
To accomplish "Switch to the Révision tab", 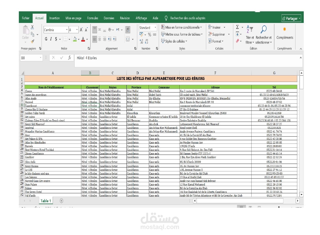I will coord(125,18).
